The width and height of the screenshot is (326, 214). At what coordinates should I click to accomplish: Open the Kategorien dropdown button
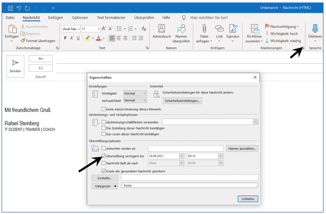coord(105,186)
